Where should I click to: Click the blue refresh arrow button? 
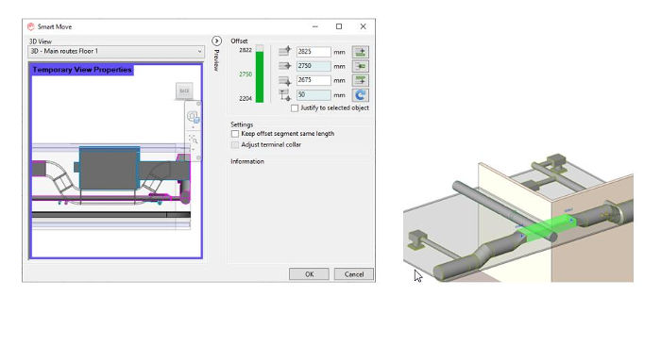click(360, 95)
